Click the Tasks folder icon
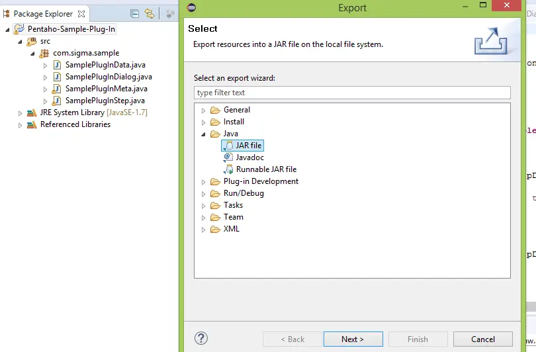 click(x=215, y=205)
